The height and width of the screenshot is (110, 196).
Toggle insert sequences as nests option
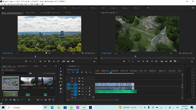[69, 72]
